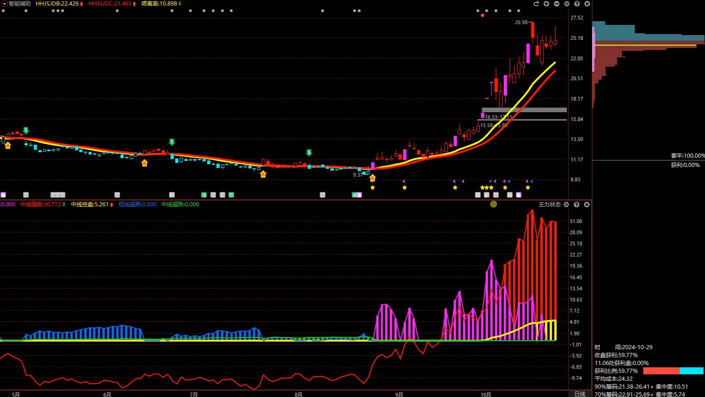The height and width of the screenshot is (397, 705).
Task: Click the olive circle marker in indicator header
Action: [x=494, y=204]
